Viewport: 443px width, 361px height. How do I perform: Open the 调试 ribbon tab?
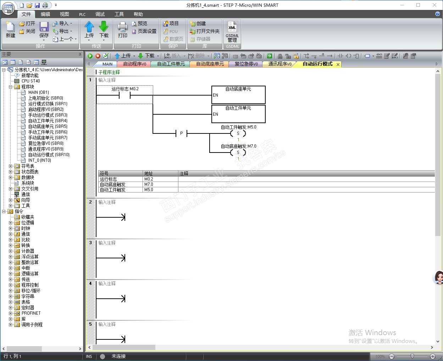point(100,14)
